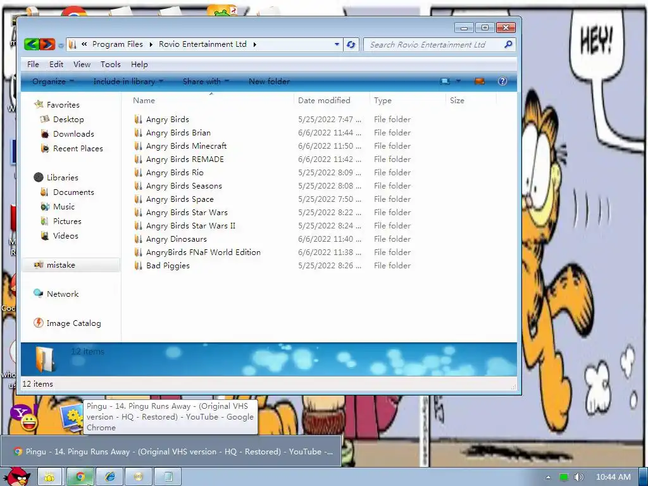Screen dimensions: 648x486
Task: Click the blue Help question mark icon
Action: 502,82
